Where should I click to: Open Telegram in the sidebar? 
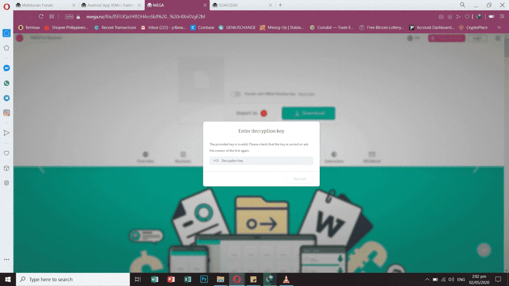pos(6,98)
